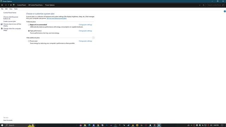Change plan settings for High performance
This screenshot has width=226, height=127.
[85, 31]
